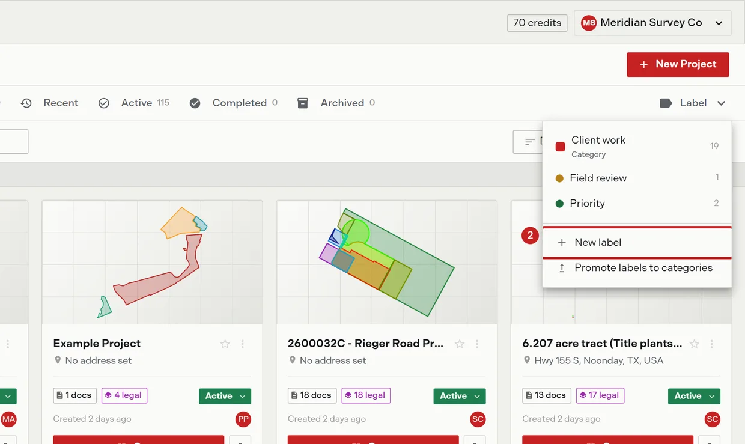
Task: Click the Label tag icon
Action: (666, 103)
